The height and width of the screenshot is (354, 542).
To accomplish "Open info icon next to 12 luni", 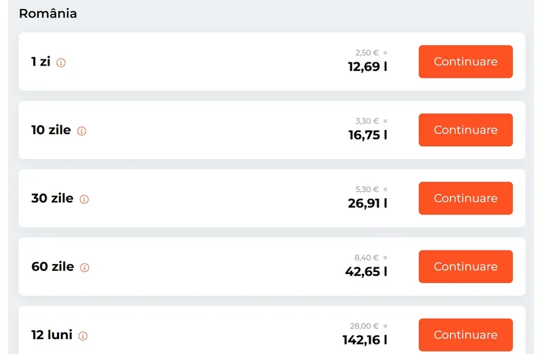I will [x=83, y=336].
